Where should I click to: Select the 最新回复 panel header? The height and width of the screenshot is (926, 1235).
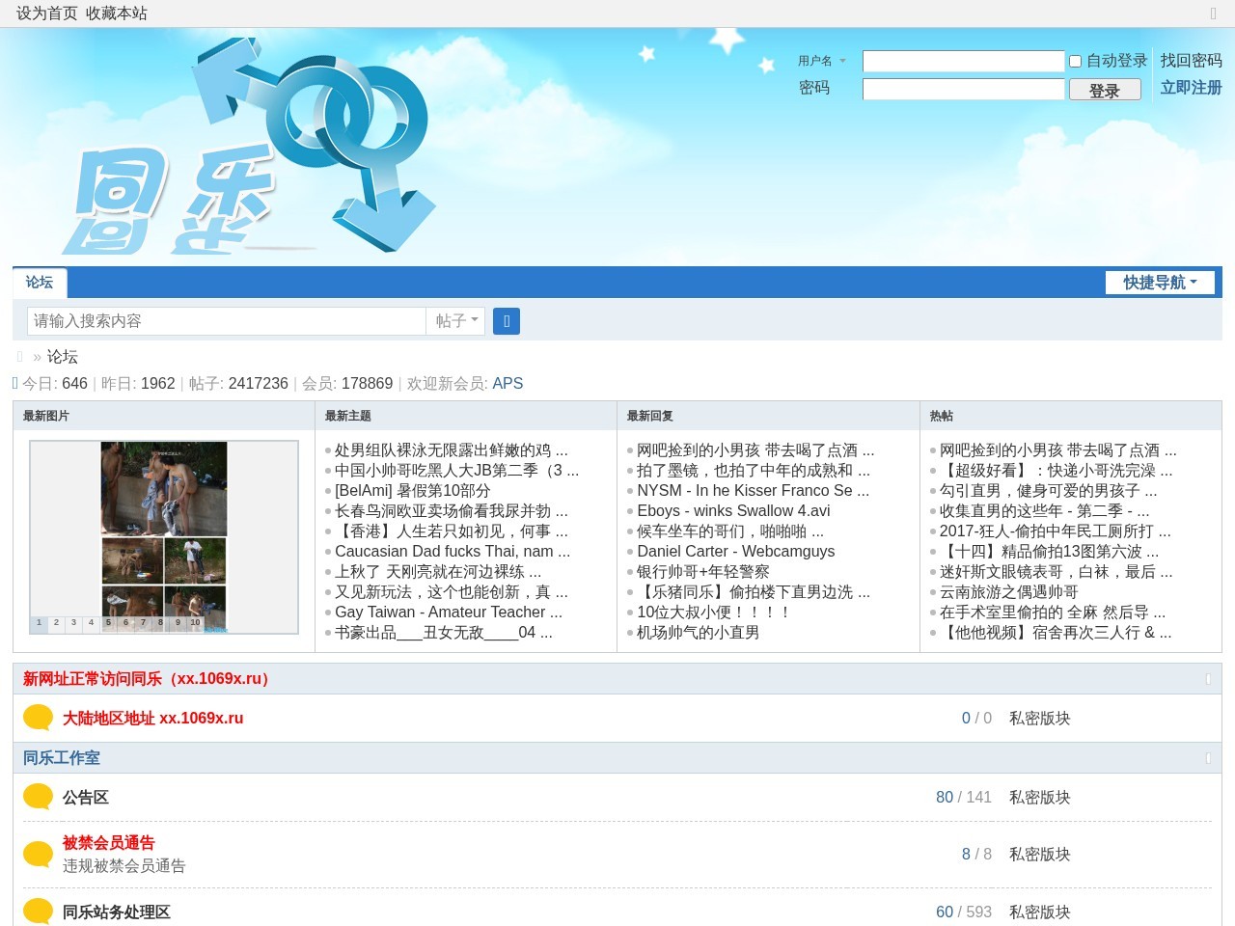click(650, 416)
